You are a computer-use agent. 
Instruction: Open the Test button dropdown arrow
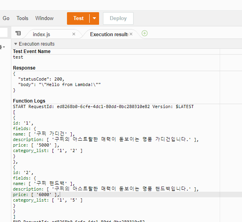pos(94,18)
